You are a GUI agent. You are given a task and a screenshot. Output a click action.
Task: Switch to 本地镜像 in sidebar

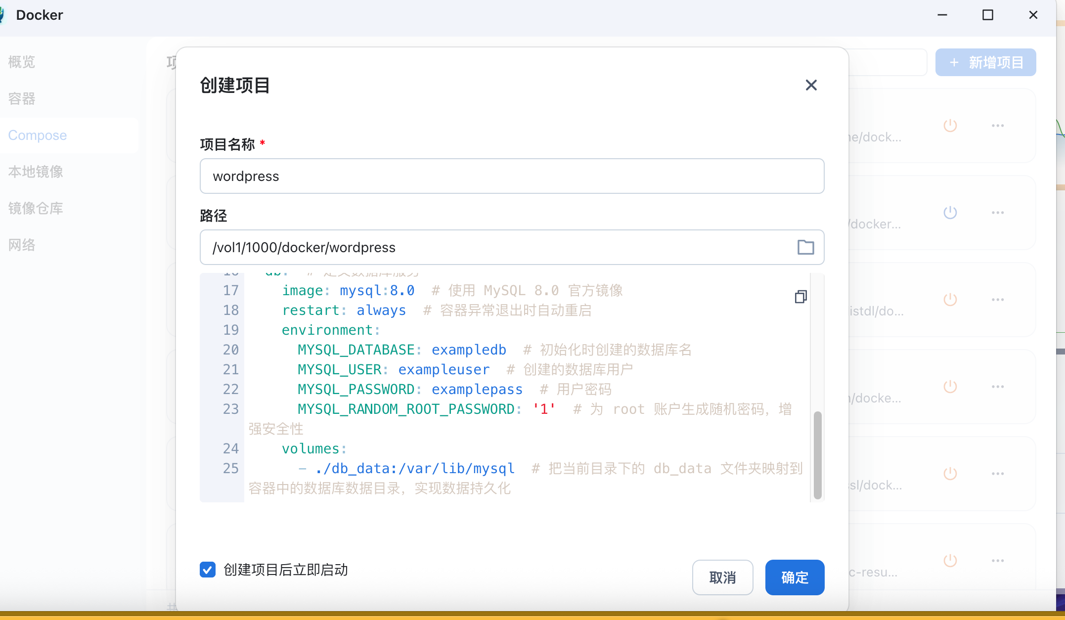[x=36, y=172]
